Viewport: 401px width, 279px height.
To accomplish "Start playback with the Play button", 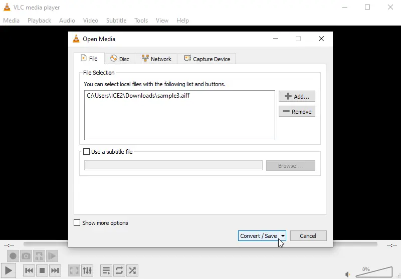I will click(x=8, y=270).
